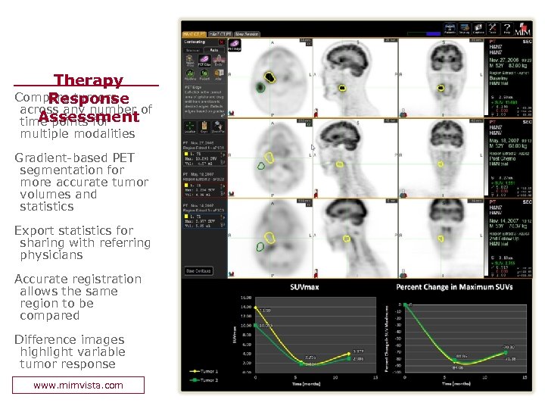
Task: Select the pink crown contouring tool
Action: [x=219, y=60]
